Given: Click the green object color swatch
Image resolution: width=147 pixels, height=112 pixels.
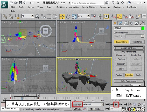Looking at the screenshot, I should (x=143, y=29).
